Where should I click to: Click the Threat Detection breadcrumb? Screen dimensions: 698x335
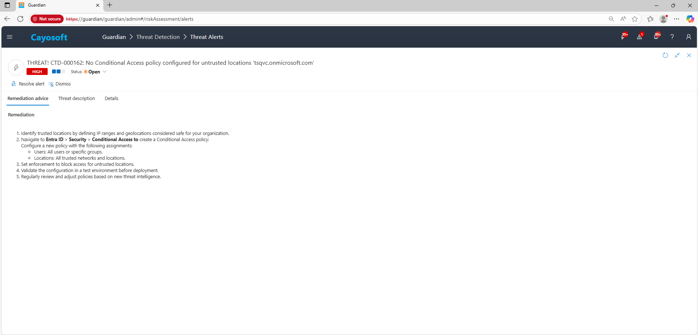tap(158, 37)
